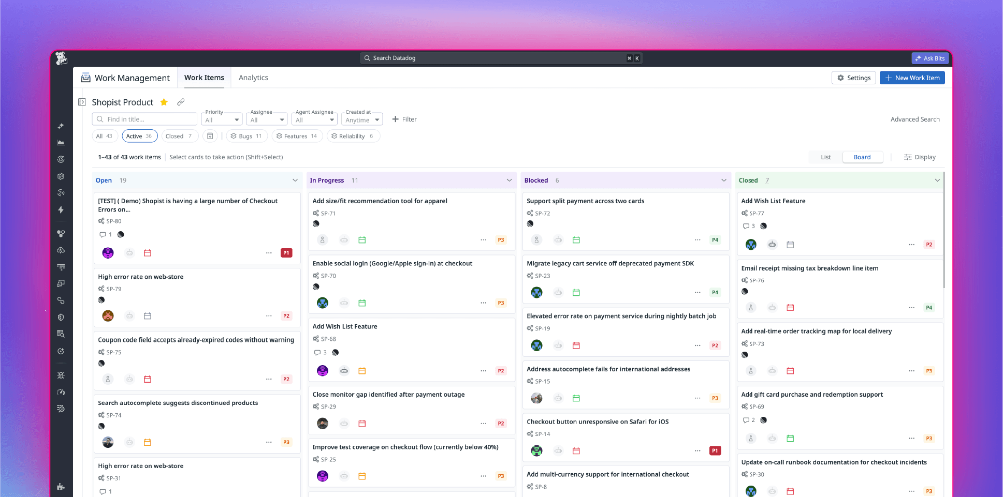Toggle the Reliability 6 filter chip
Image resolution: width=1003 pixels, height=497 pixels.
click(x=353, y=136)
